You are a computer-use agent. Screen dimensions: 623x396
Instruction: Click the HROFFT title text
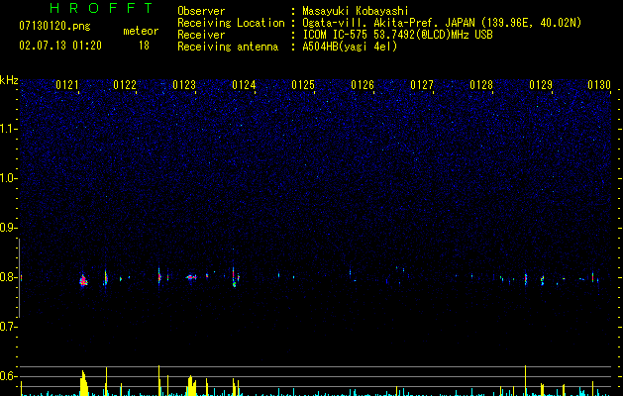(x=101, y=8)
